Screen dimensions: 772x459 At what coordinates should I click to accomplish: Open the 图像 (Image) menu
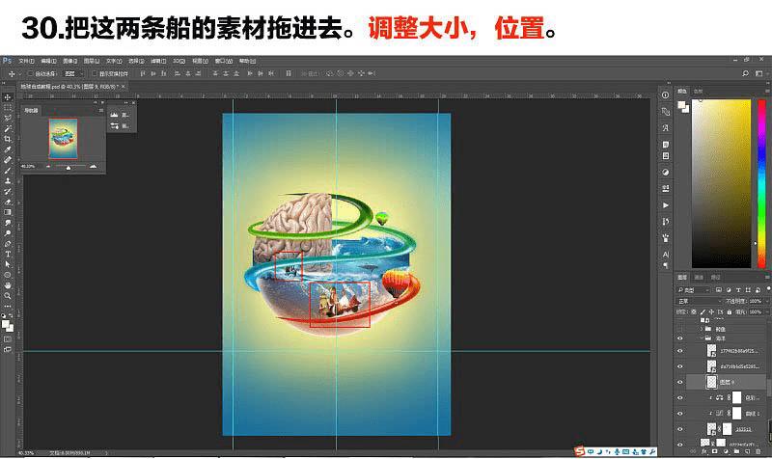click(69, 61)
